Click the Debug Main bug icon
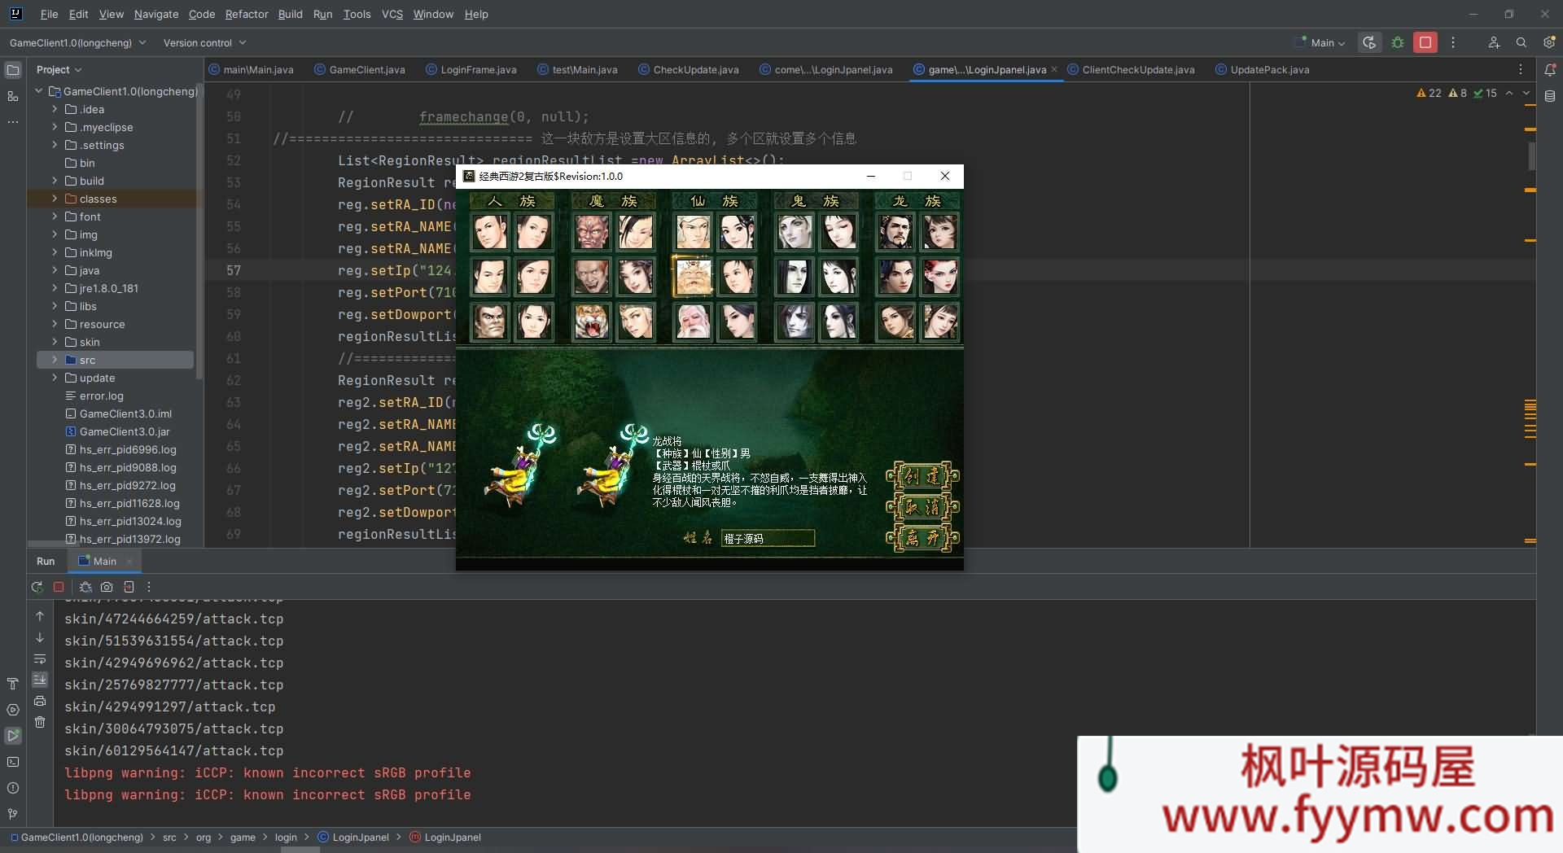 pyautogui.click(x=1398, y=42)
